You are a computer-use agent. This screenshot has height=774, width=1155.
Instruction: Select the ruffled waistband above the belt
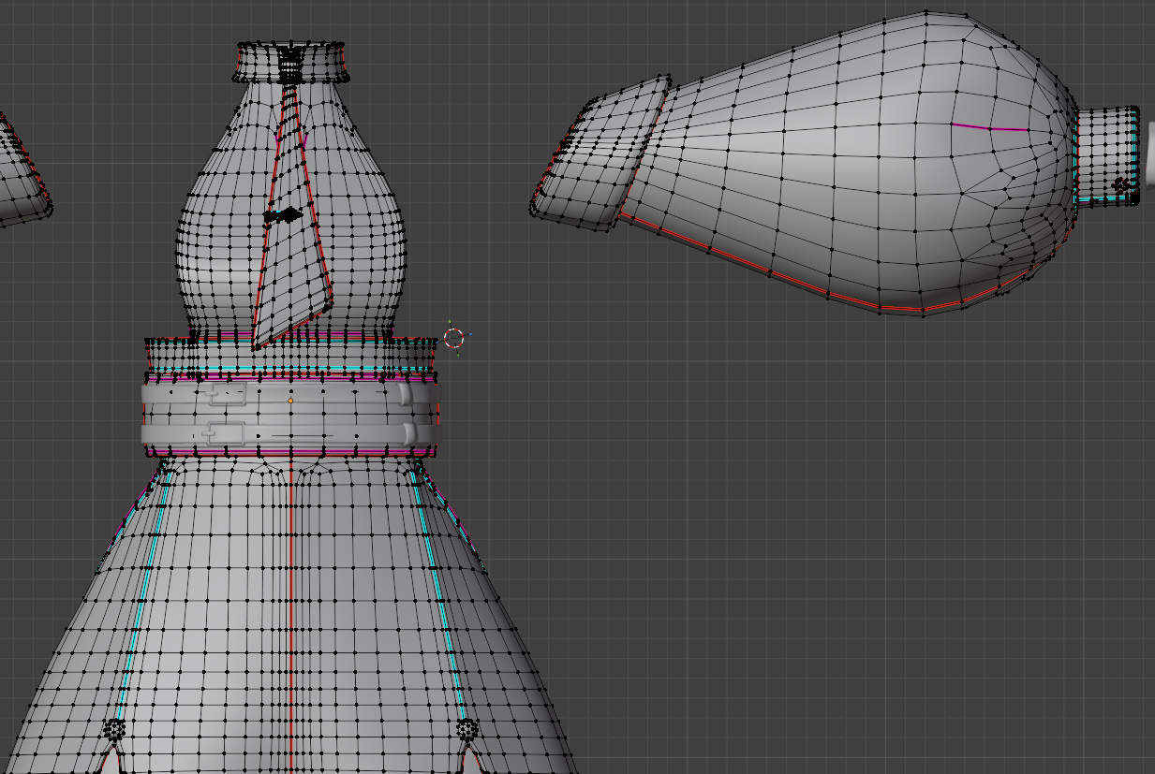point(290,358)
